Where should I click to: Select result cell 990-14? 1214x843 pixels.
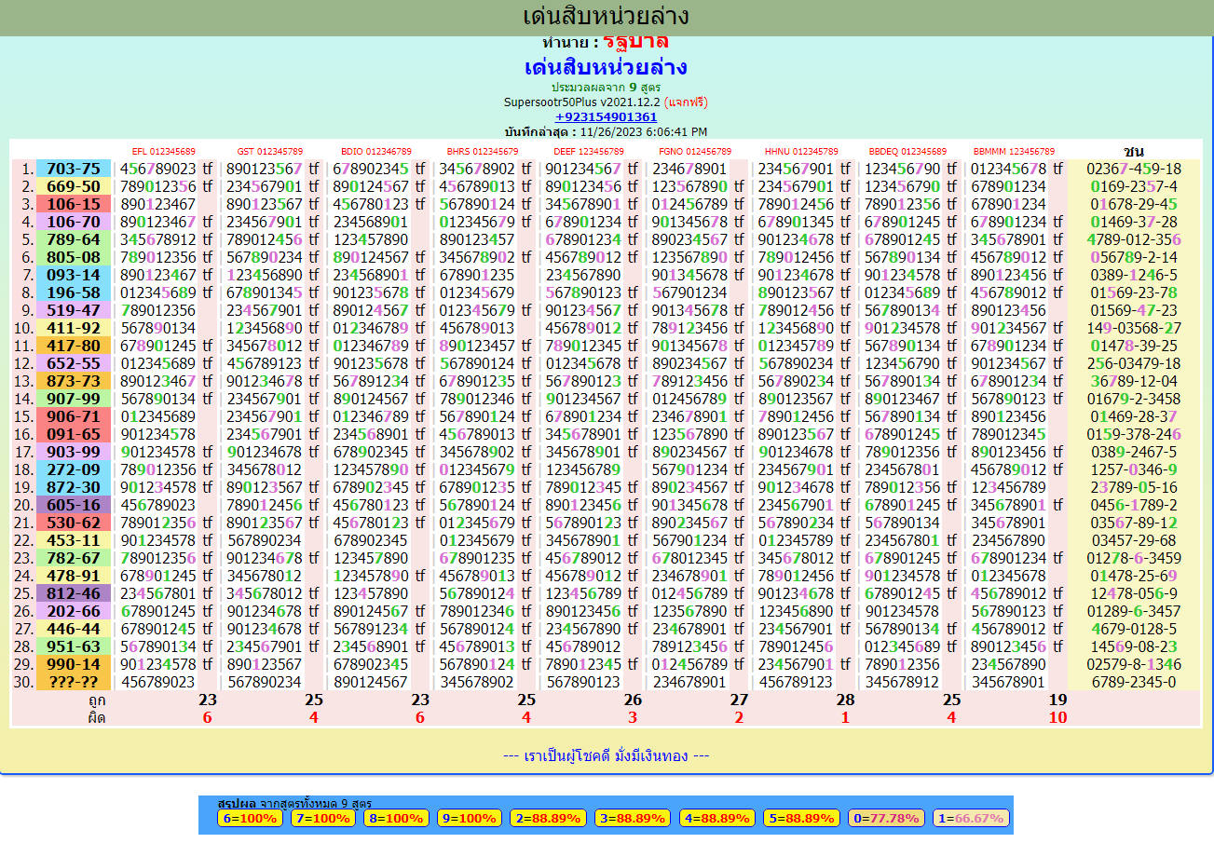click(74, 664)
